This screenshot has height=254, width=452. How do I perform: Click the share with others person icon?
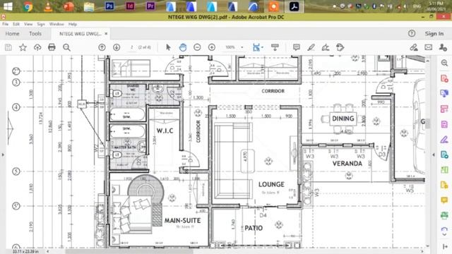tap(443, 47)
